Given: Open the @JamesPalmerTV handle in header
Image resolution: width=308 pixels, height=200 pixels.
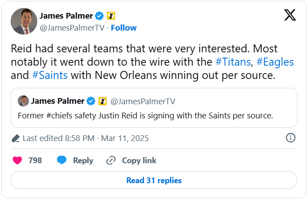Looking at the screenshot, I should click(72, 28).
